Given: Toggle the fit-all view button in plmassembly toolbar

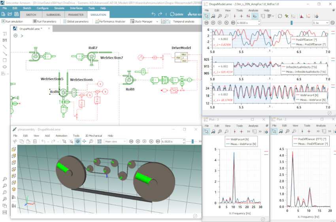Looking at the screenshot, I should 100,141.
